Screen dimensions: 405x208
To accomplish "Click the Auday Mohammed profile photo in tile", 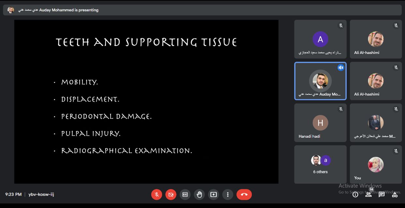I will tap(320, 81).
